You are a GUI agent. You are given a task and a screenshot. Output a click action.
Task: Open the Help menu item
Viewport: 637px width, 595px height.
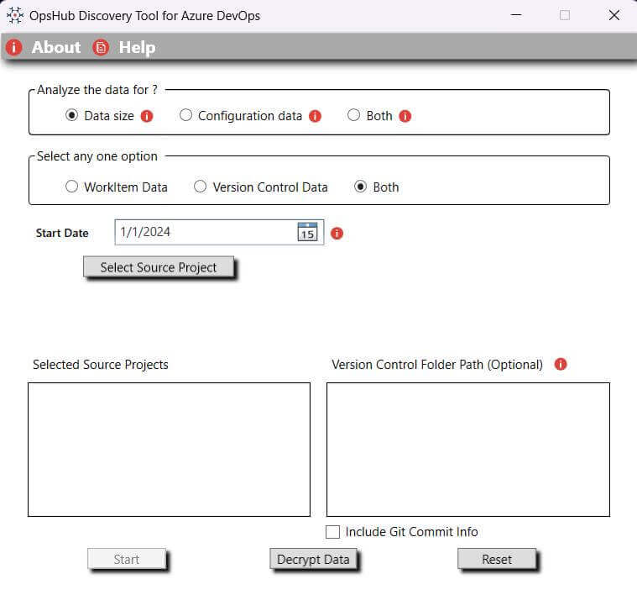[x=137, y=48]
